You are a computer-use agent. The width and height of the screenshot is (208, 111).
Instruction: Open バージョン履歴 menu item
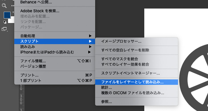pos(55,66)
